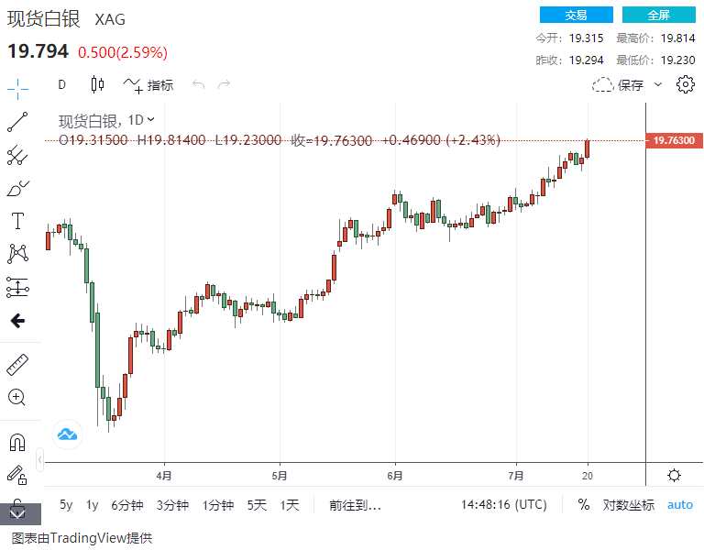Select the text annotation tool
The height and width of the screenshot is (550, 704).
17,221
